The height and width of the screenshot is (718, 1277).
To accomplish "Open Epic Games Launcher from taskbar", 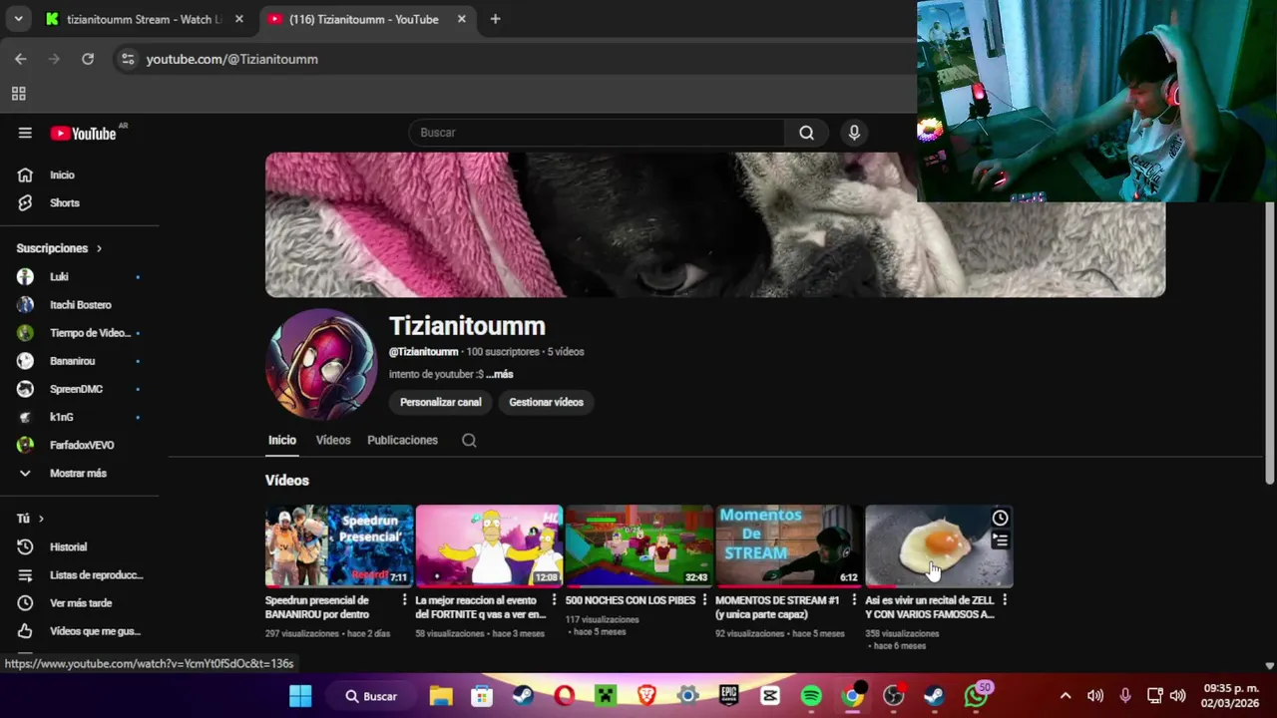I will (x=729, y=696).
